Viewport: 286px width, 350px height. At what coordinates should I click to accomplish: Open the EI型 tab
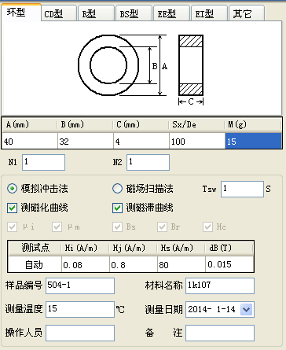210,13
